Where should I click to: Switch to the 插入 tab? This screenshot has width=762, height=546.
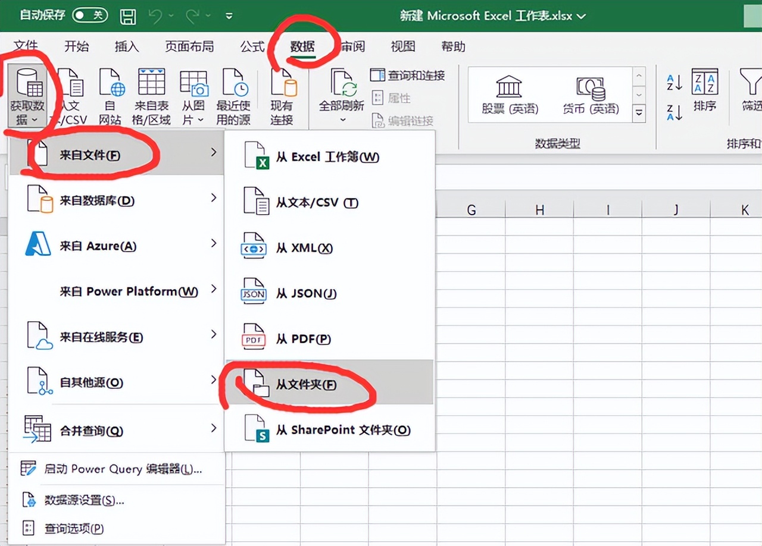click(x=126, y=46)
